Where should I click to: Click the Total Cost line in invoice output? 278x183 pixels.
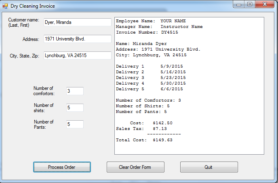pos(144,140)
